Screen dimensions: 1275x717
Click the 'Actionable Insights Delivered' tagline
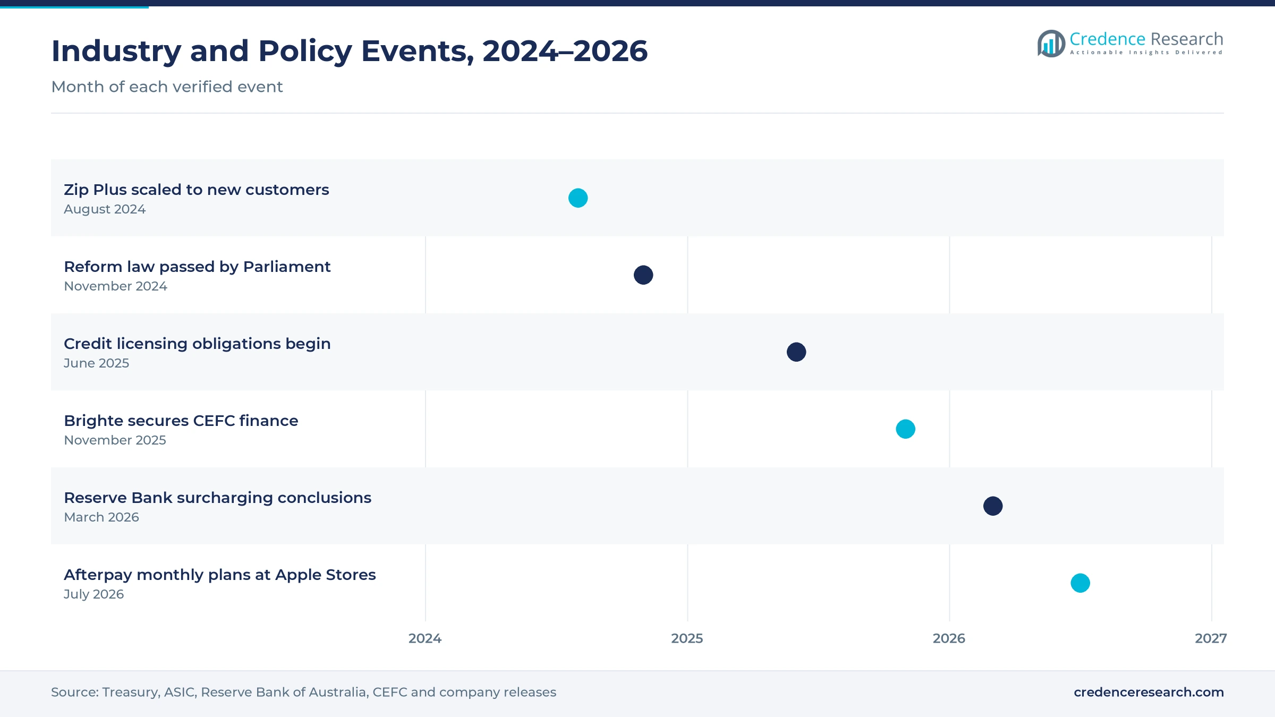pos(1146,53)
